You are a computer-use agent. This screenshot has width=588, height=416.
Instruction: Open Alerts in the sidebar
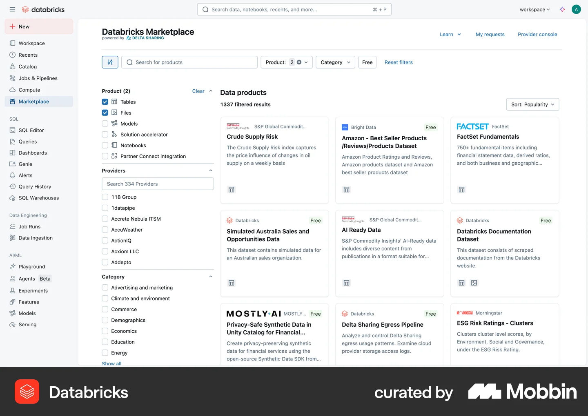39,175
